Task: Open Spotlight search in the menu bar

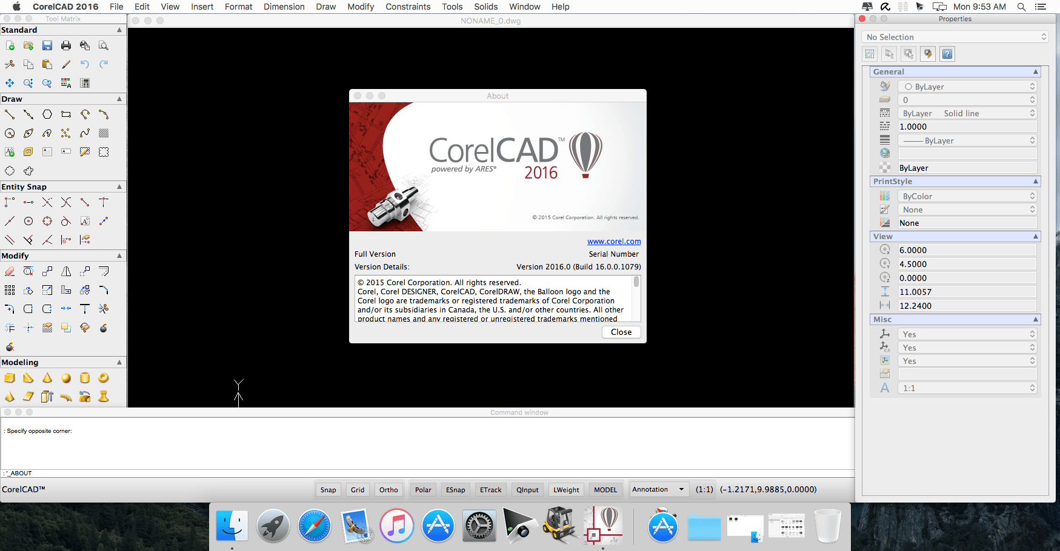Action: pos(1021,7)
